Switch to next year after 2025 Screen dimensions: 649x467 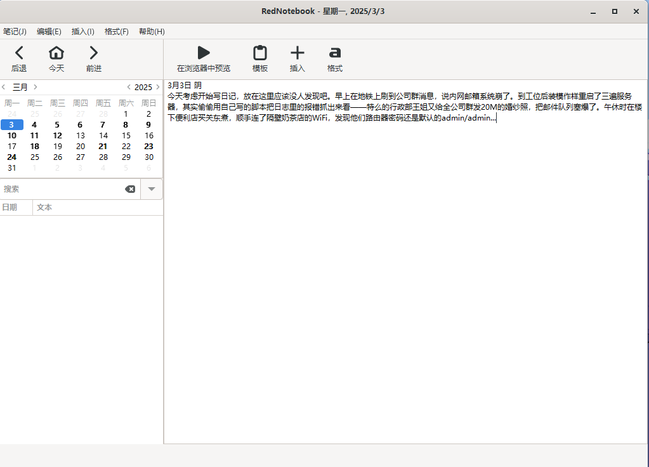click(157, 87)
